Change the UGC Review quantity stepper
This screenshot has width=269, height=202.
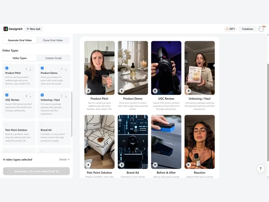(28, 96)
